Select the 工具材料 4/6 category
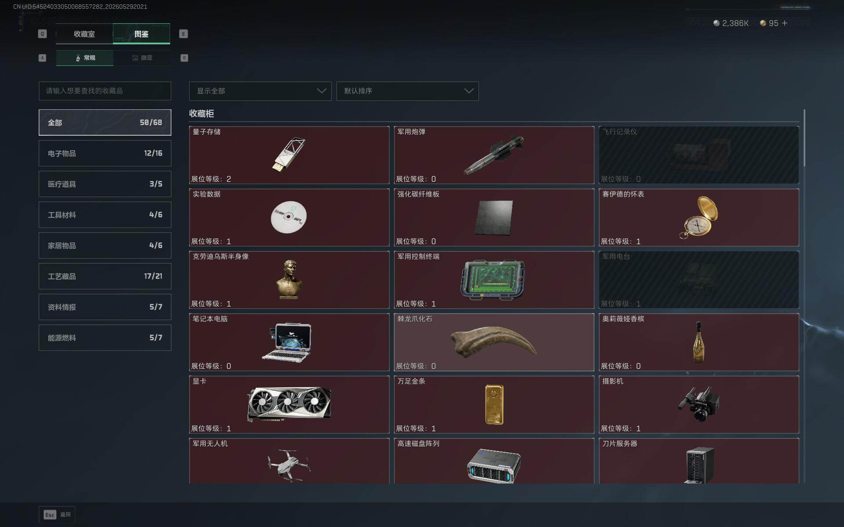Viewport: 844px width, 527px height. pos(105,215)
